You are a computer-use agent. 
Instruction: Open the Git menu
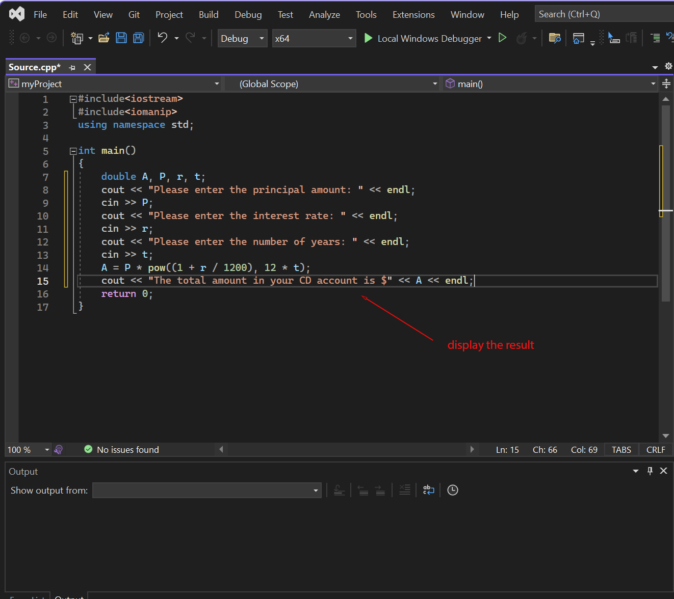point(134,14)
